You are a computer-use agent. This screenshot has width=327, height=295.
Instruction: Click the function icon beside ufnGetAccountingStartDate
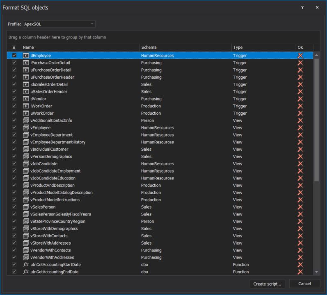pyautogui.click(x=26, y=265)
